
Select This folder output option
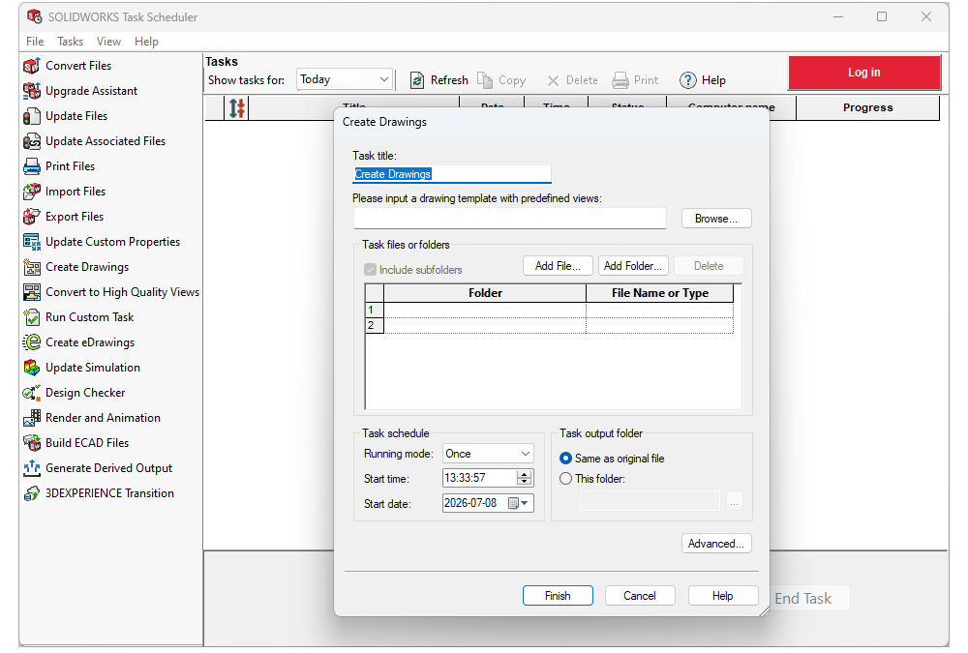point(565,478)
